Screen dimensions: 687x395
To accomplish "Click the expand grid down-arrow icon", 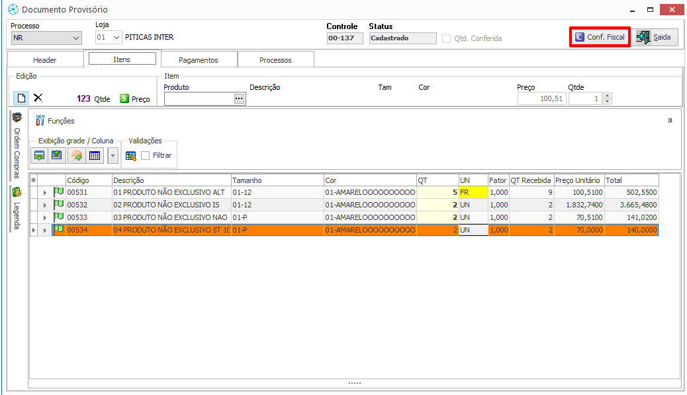I will 40,156.
